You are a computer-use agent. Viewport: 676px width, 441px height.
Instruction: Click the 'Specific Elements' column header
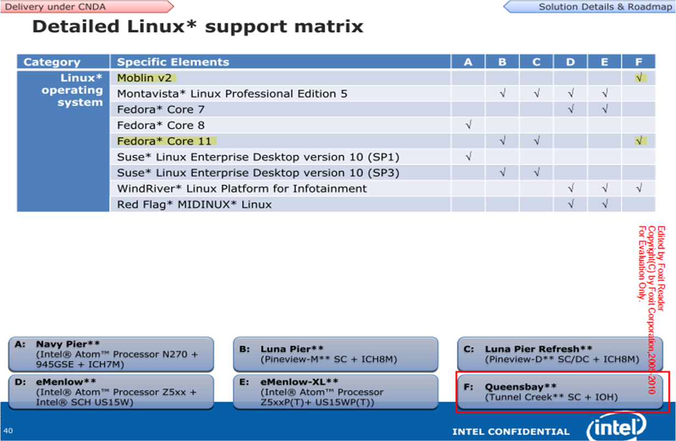pyautogui.click(x=280, y=62)
